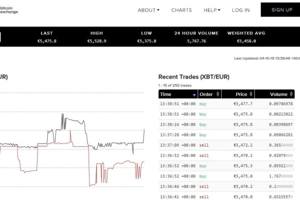This screenshot has width=300, height=200.
Task: Click the 24 HOUR VOLUME value
Action: 196,41
